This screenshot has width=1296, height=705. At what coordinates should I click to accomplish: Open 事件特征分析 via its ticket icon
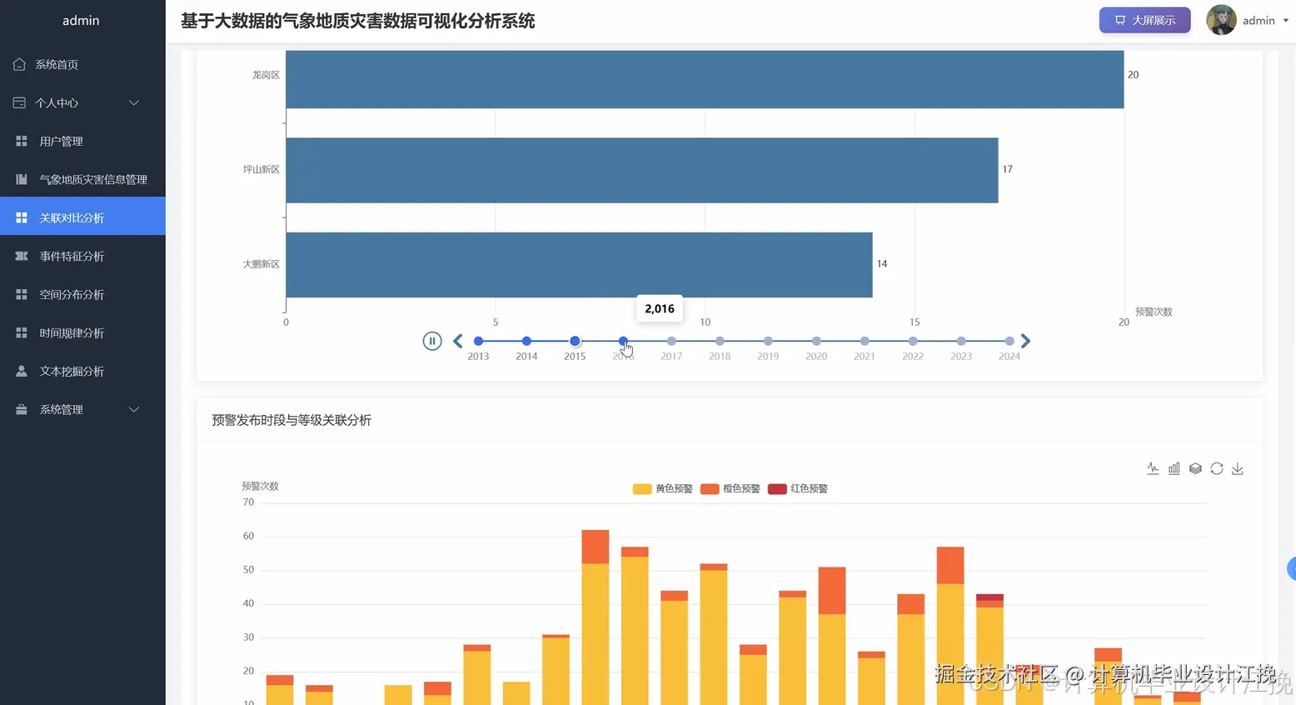(22, 256)
